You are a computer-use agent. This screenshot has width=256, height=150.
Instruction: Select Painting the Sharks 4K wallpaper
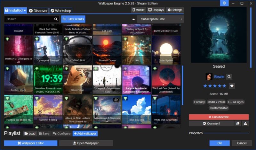coord(19,109)
